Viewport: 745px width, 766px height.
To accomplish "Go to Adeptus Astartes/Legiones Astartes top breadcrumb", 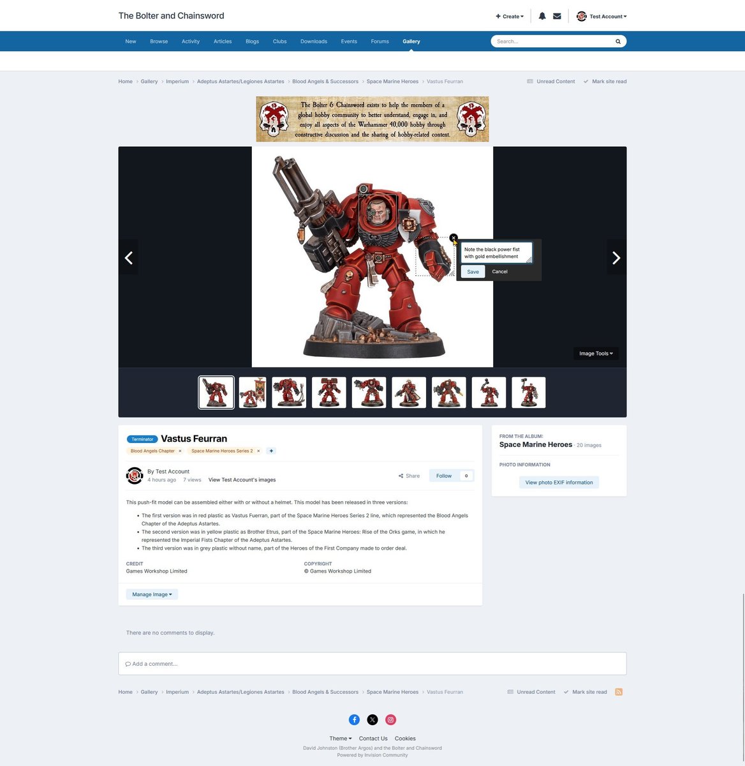I will tap(240, 82).
